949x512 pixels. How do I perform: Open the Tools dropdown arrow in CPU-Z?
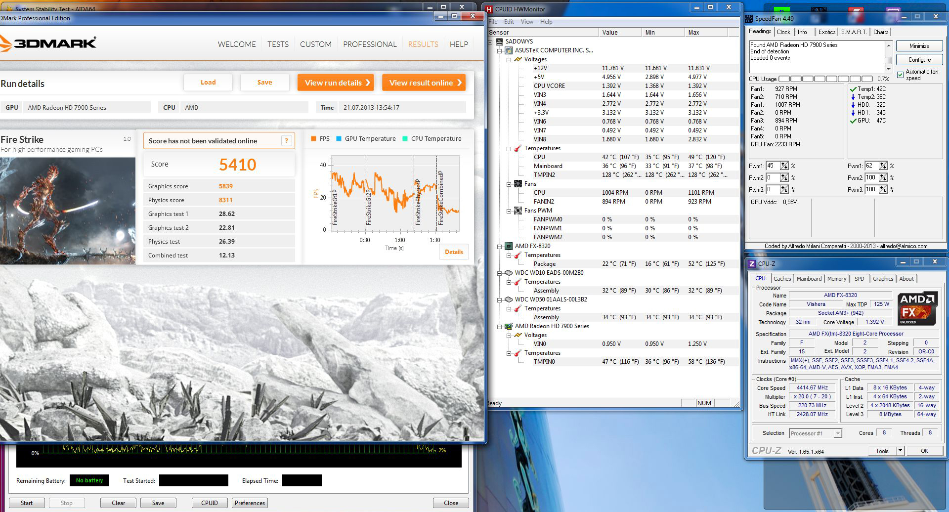[x=900, y=451]
